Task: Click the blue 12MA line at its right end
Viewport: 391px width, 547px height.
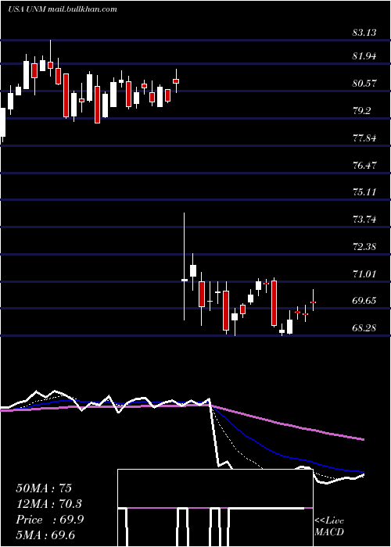Action: [x=362, y=472]
